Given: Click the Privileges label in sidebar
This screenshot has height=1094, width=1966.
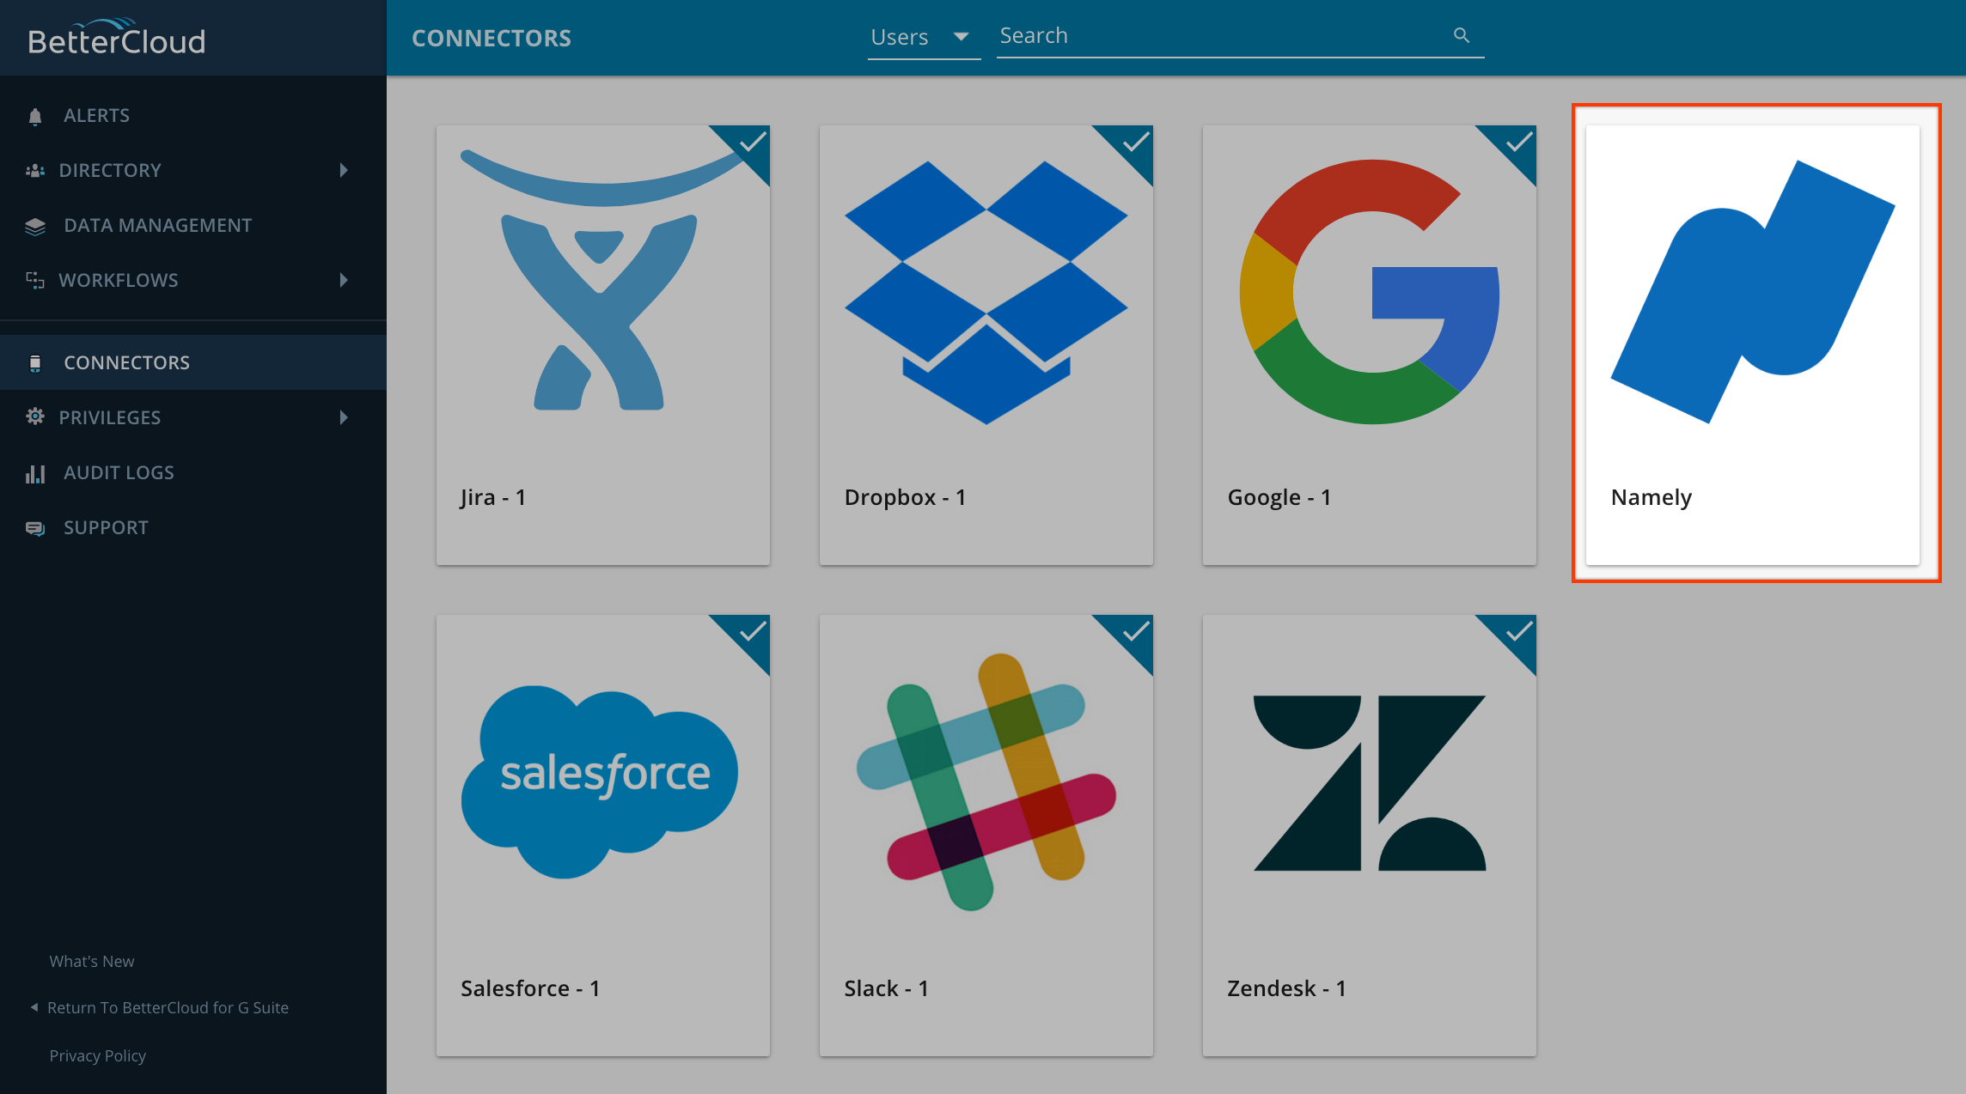Looking at the screenshot, I should 110,417.
